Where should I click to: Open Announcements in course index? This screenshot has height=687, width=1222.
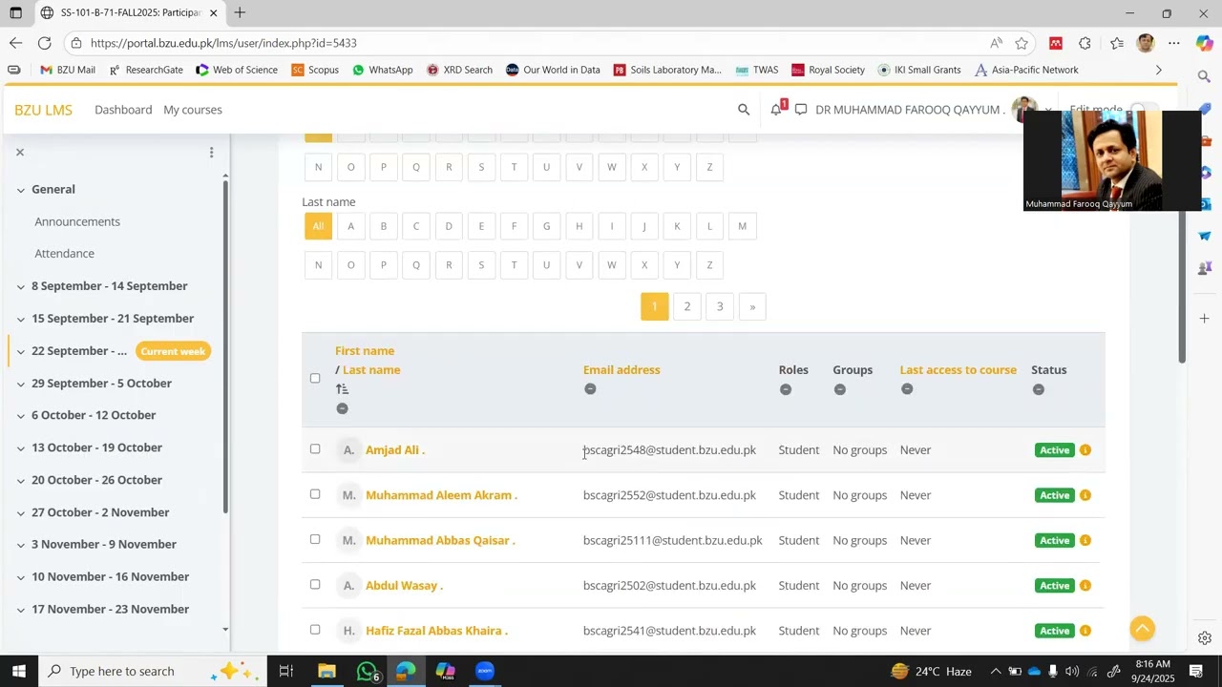pyautogui.click(x=77, y=221)
